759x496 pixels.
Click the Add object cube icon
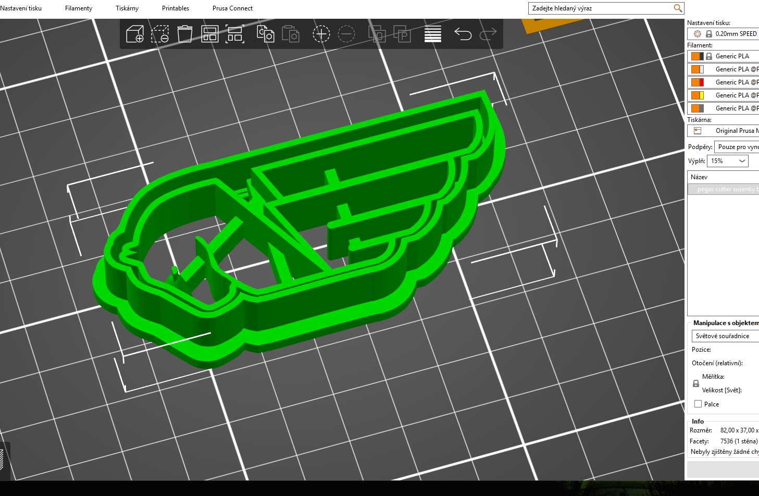tap(135, 34)
